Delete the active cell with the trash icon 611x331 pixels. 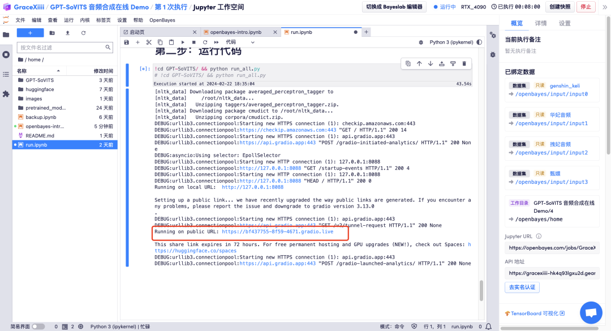tap(464, 63)
